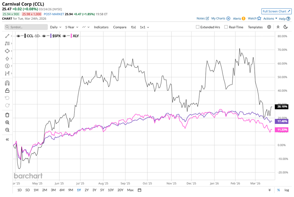Switch the scale to percent mode
The height and width of the screenshot is (197, 294).
pos(278,190)
